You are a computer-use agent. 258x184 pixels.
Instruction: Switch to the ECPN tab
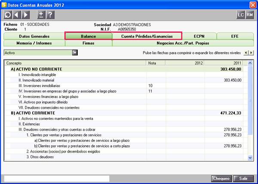pyautogui.click(x=199, y=37)
